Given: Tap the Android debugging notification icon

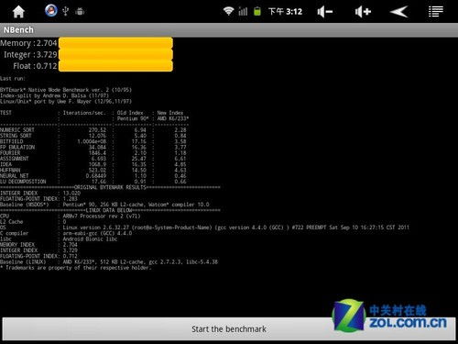Looking at the screenshot, I should coord(80,12).
